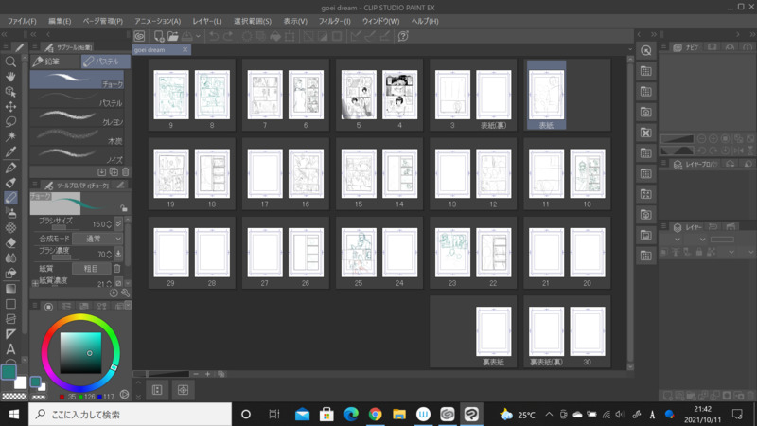Select the Eyedropper tool
The image size is (757, 426).
coord(10,151)
